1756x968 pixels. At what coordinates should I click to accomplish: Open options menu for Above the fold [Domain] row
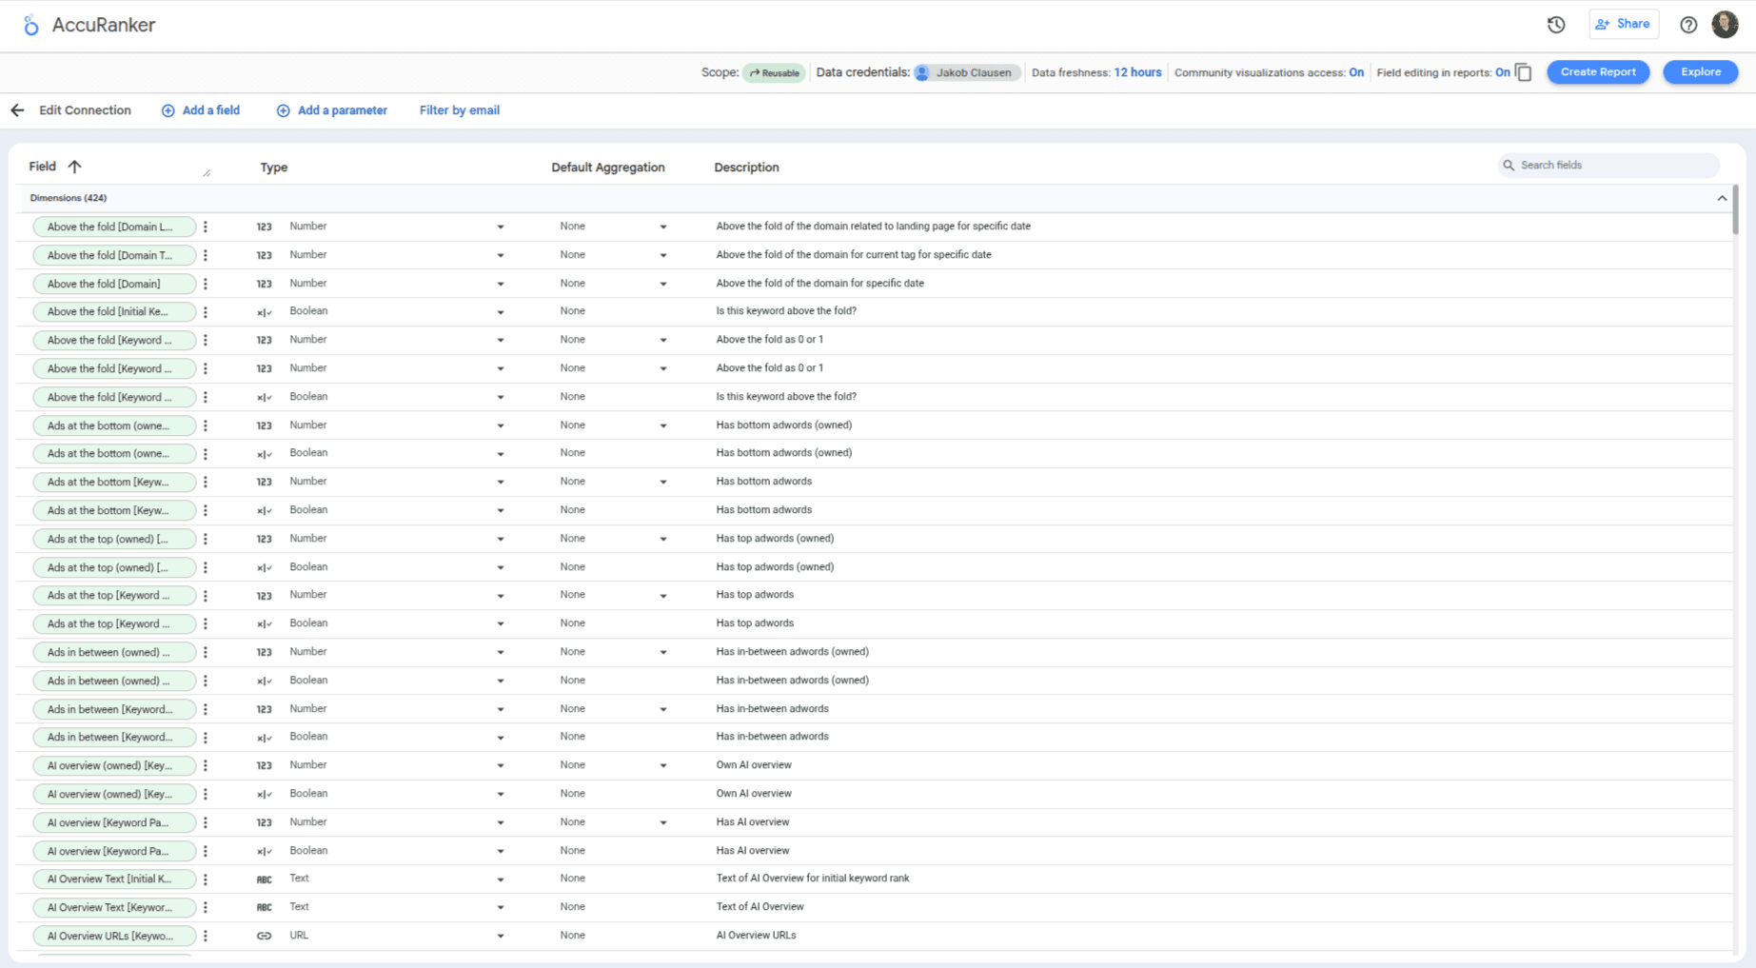[206, 284]
